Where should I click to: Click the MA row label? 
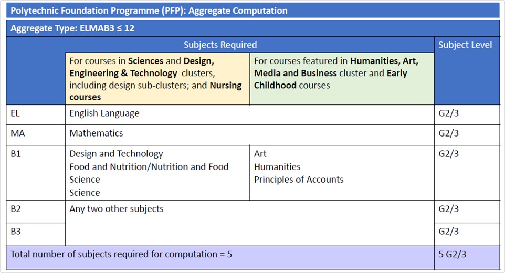[x=18, y=133]
